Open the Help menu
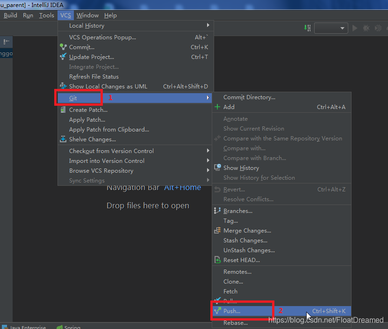This screenshot has width=388, height=329. pos(110,15)
